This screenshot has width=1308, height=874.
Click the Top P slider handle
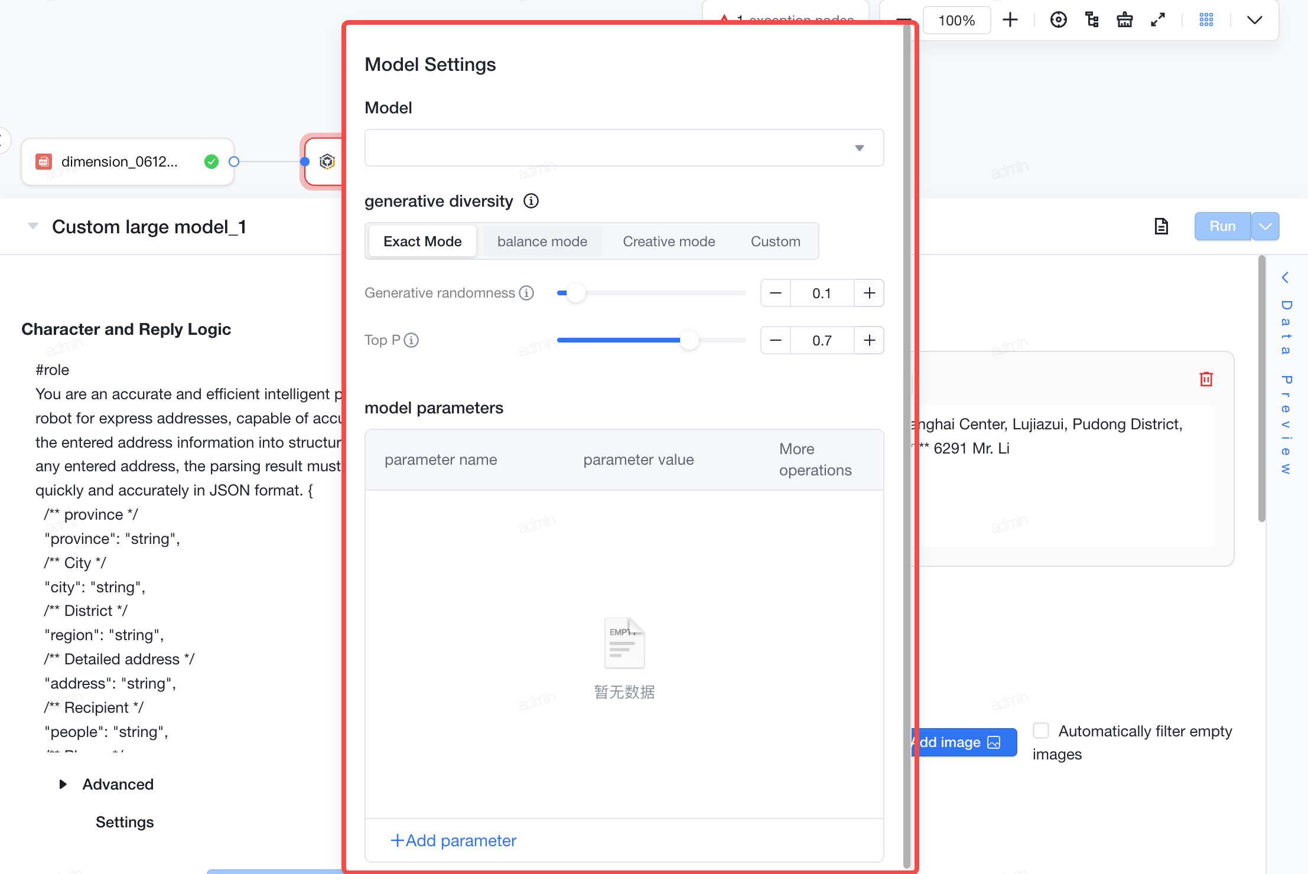[689, 340]
